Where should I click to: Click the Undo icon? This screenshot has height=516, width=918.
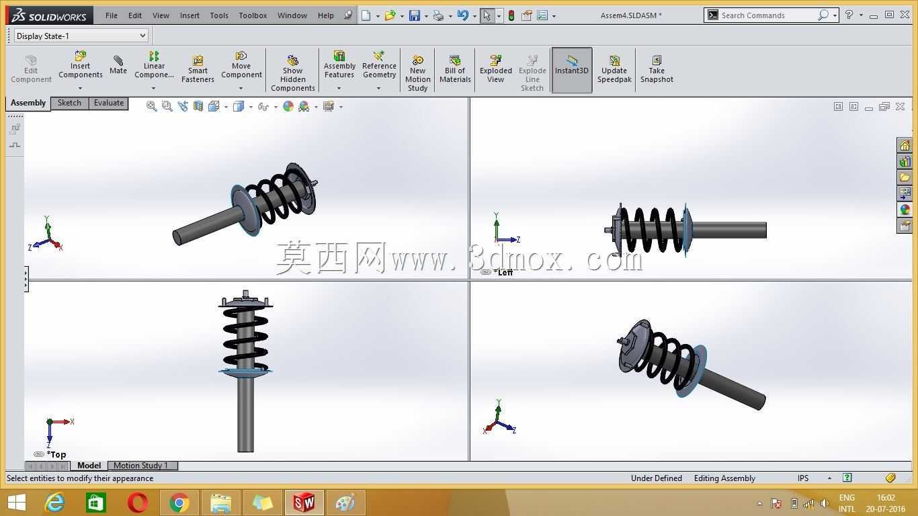pyautogui.click(x=462, y=15)
